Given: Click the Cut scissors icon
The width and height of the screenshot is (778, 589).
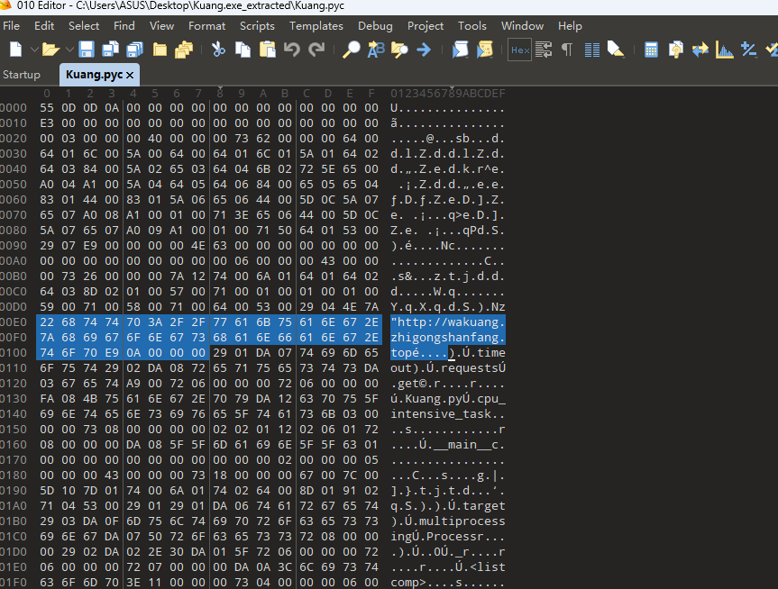Looking at the screenshot, I should (x=219, y=50).
